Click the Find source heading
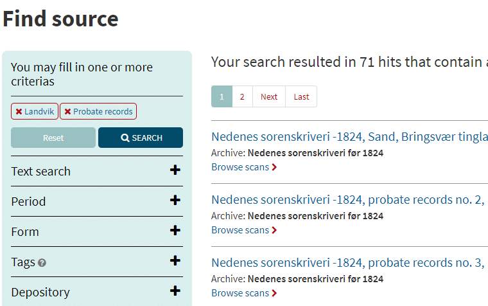 (60, 19)
